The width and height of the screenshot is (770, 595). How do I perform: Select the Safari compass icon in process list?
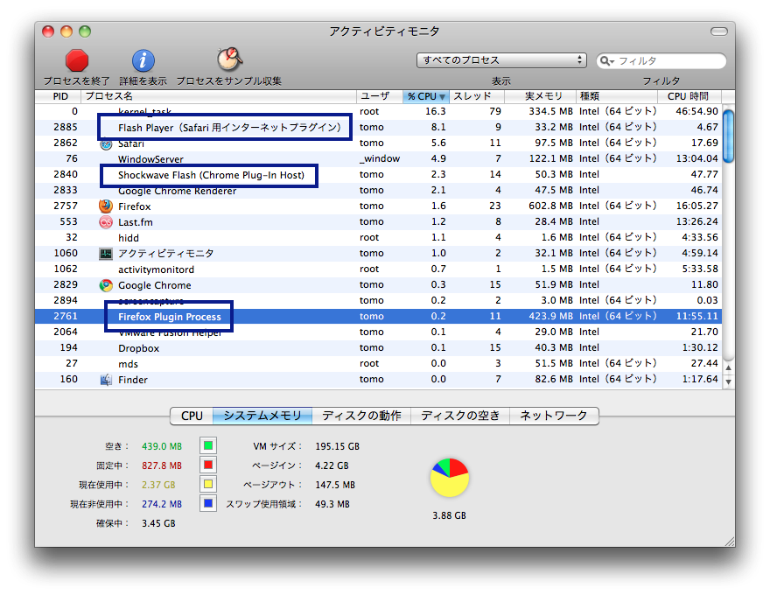[106, 143]
